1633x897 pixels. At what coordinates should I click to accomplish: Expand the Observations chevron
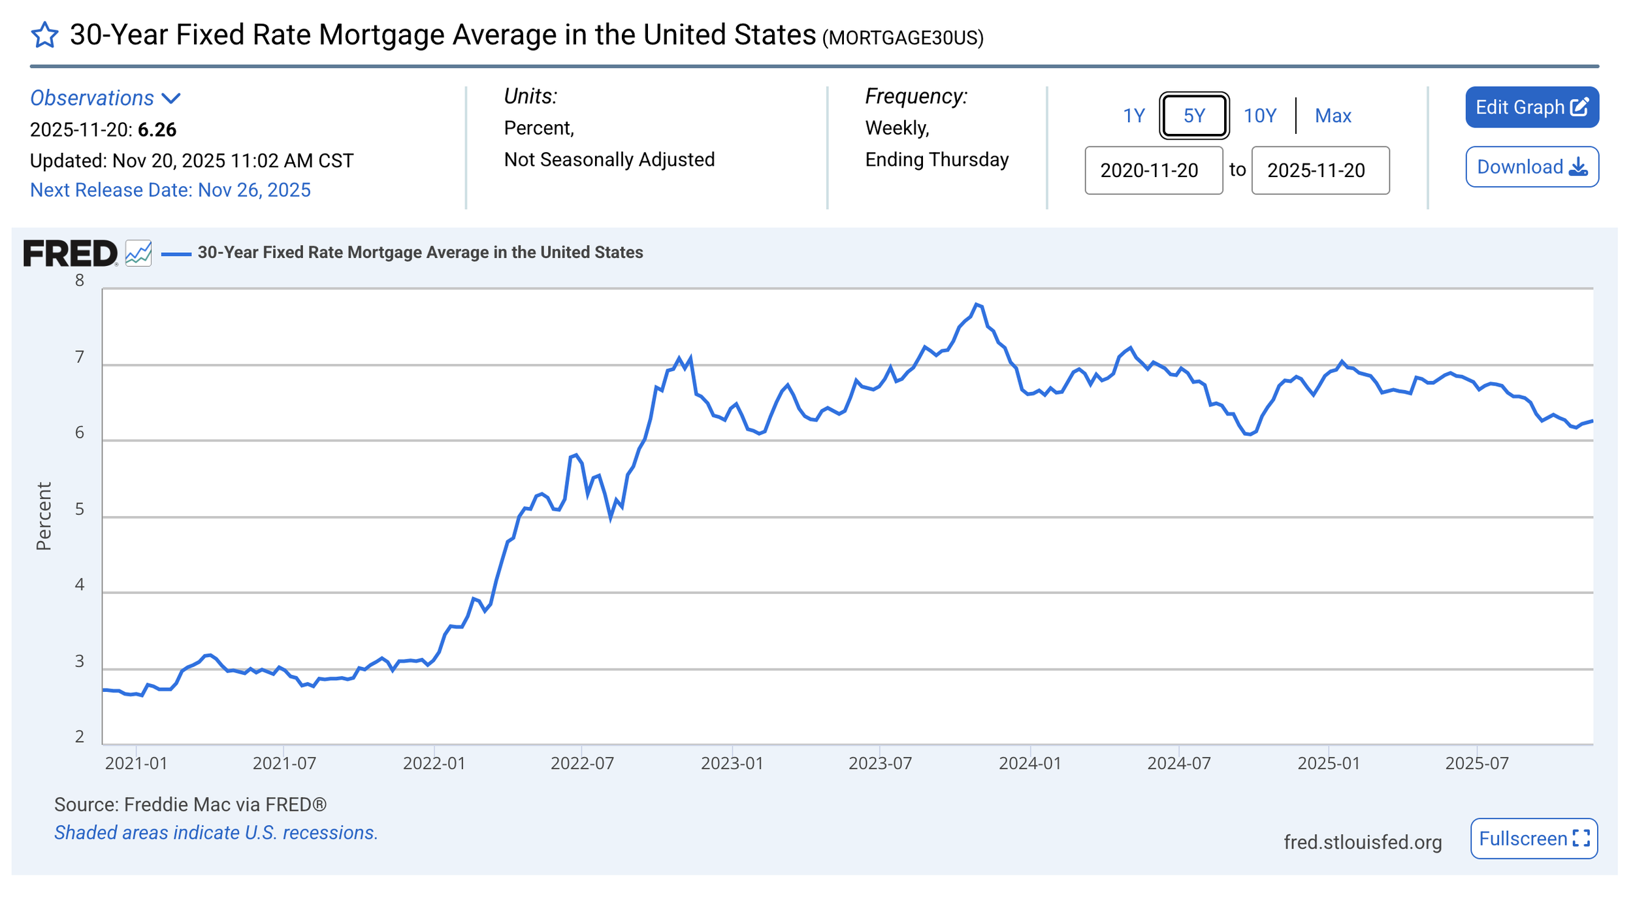point(171,99)
